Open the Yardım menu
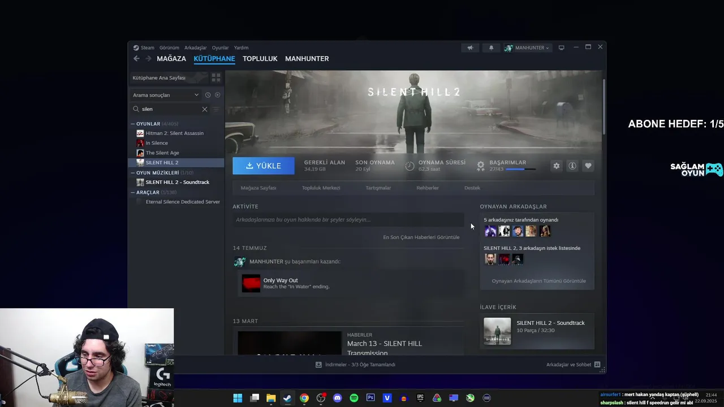 tap(241, 48)
